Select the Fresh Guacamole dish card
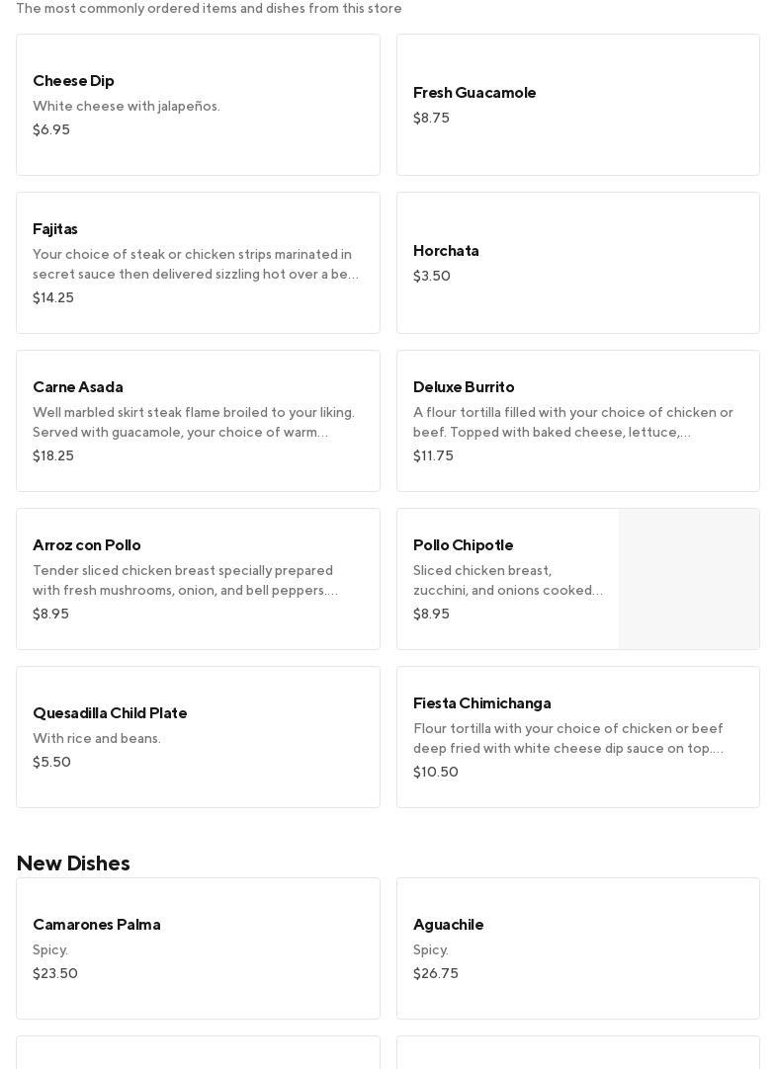The width and height of the screenshot is (776, 1069). pos(577,105)
